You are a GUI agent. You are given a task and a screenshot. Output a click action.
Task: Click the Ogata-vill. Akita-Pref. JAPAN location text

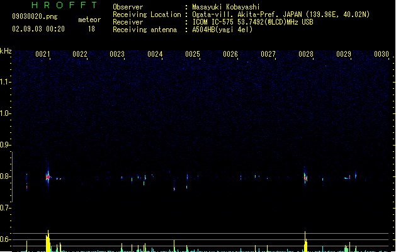coord(247,14)
